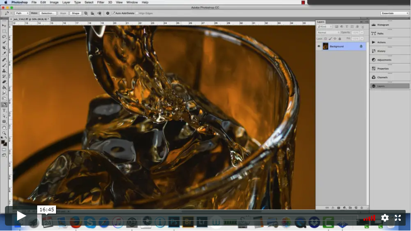
Task: Click the video volume bars
Action: [x=369, y=218]
